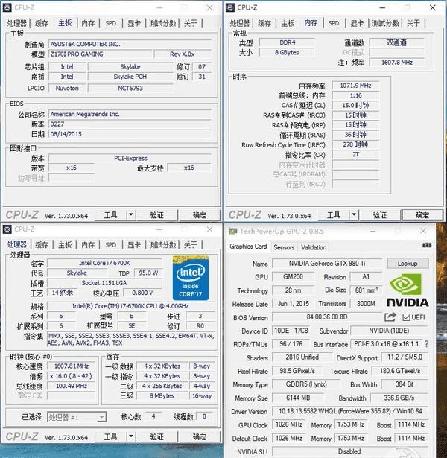Viewport: 447px width, 458px height.
Task: Click 验证 button in motherboard window
Action: click(157, 215)
